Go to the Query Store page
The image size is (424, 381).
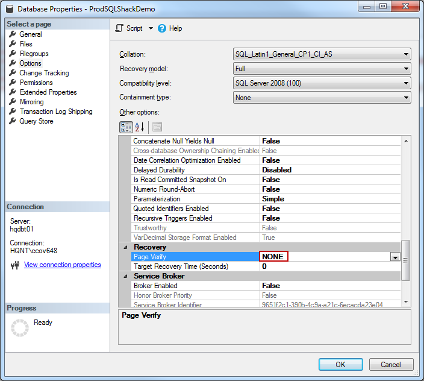pos(36,121)
